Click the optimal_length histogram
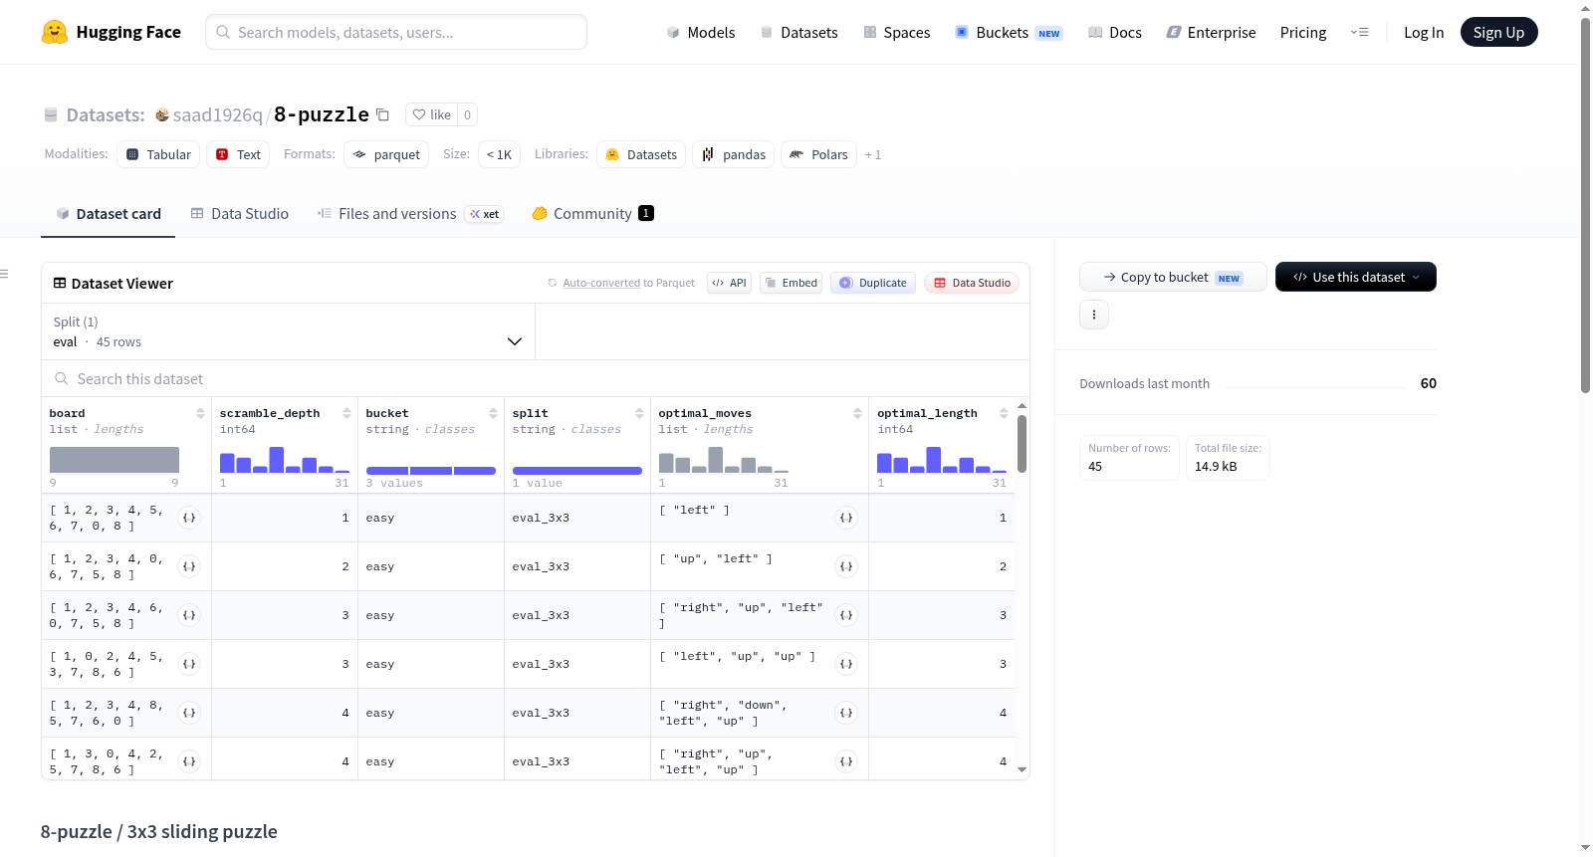 [942, 460]
